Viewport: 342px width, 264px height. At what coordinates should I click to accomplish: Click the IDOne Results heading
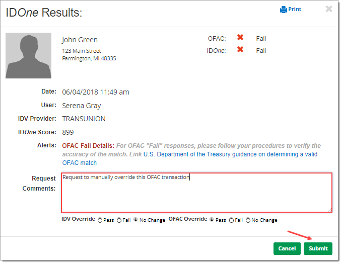tap(44, 13)
